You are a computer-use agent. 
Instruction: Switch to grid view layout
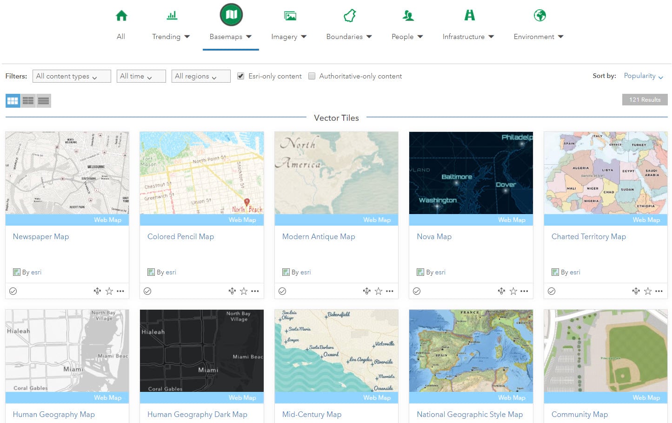pos(13,100)
